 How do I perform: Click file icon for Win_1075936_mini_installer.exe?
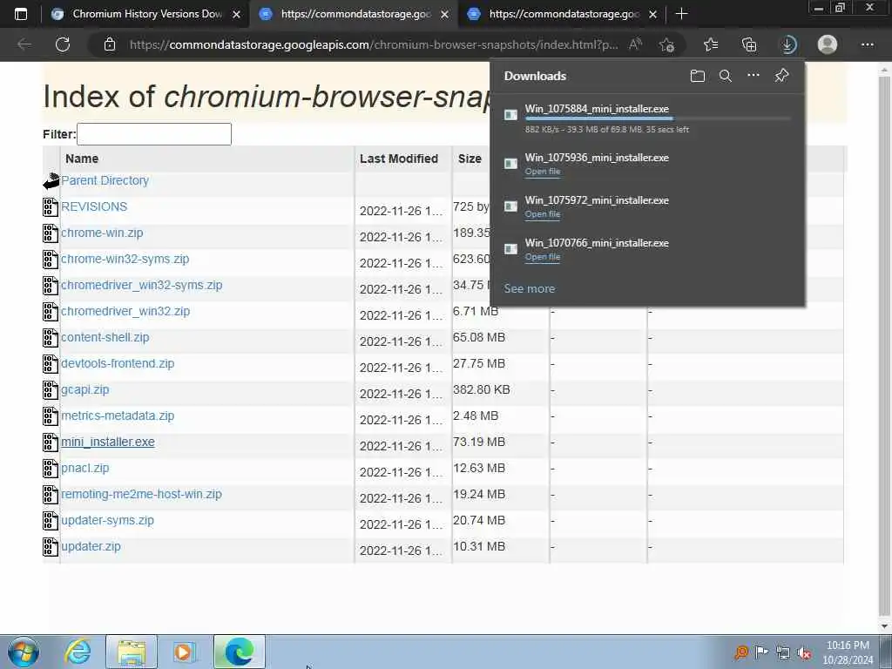510,164
